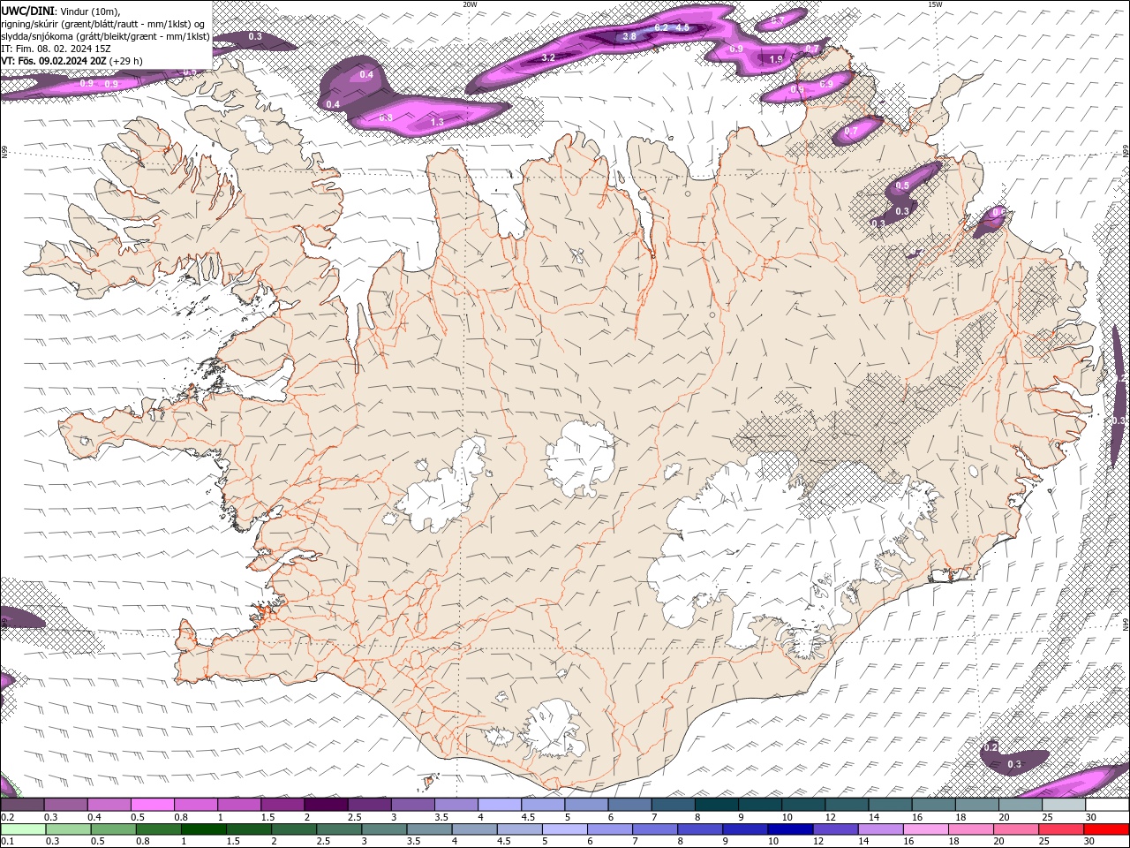The image size is (1130, 848).
Task: Pick rain scale swatch between 14 and 16
Action: coord(882,829)
